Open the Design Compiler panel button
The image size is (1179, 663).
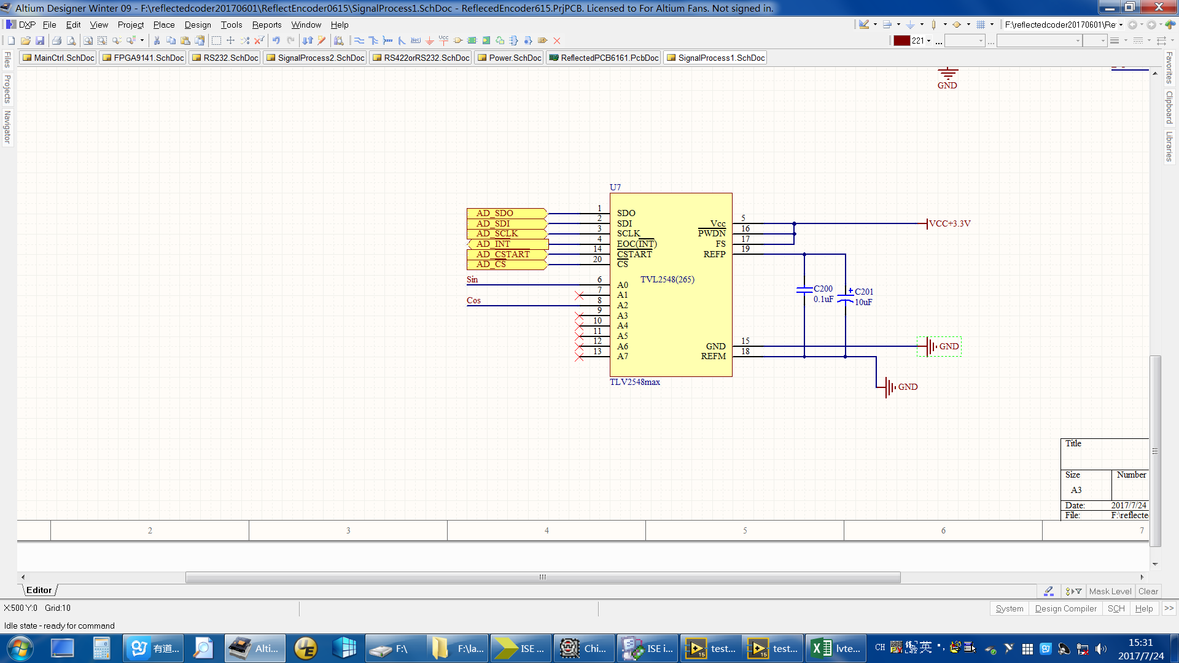(x=1065, y=608)
